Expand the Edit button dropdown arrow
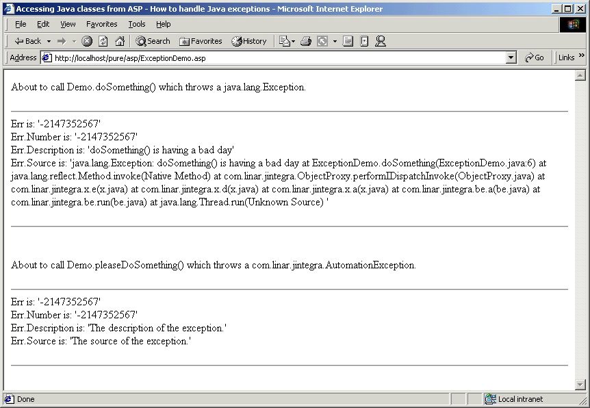The width and height of the screenshot is (590, 408). pos(335,41)
